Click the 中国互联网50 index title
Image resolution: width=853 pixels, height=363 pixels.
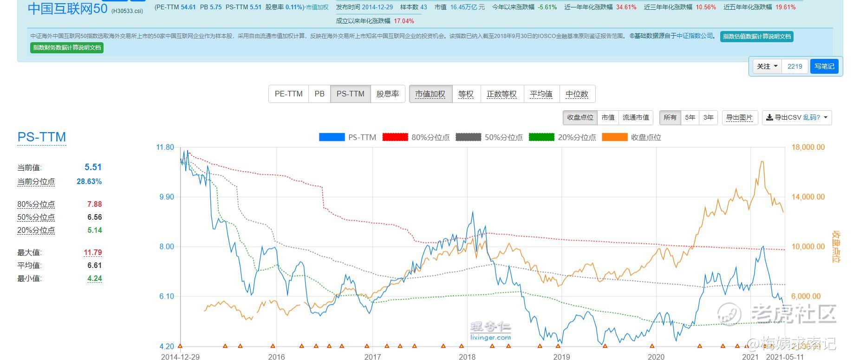pos(68,8)
